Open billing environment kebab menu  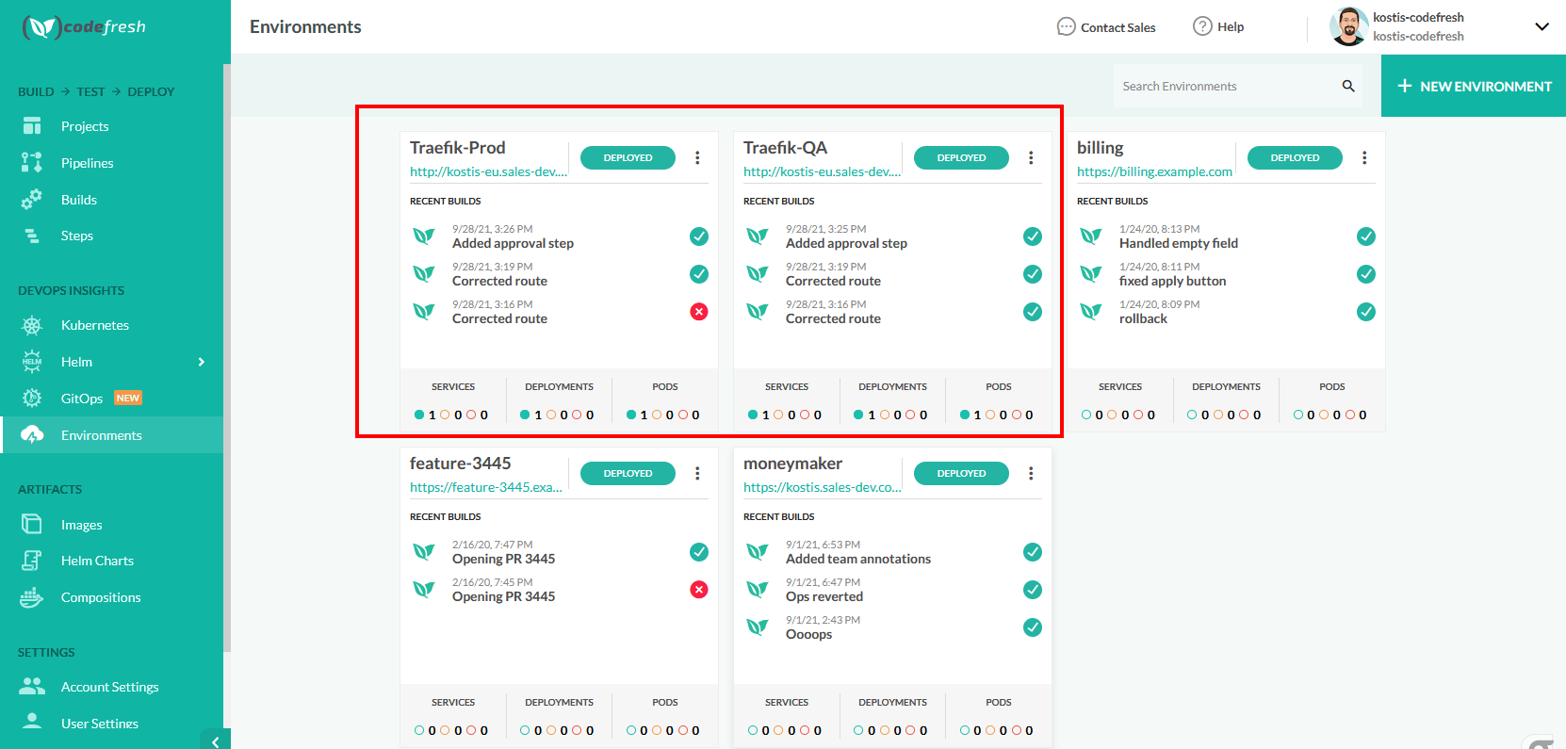[1364, 157]
